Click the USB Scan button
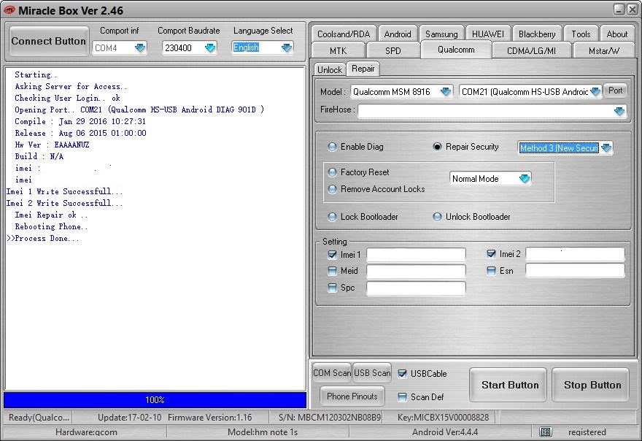642x441 pixels. click(372, 373)
